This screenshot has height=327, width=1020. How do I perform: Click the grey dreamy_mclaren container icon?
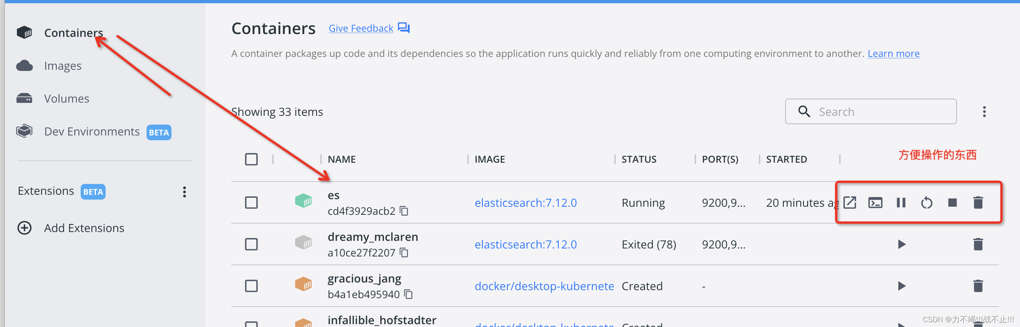(304, 242)
